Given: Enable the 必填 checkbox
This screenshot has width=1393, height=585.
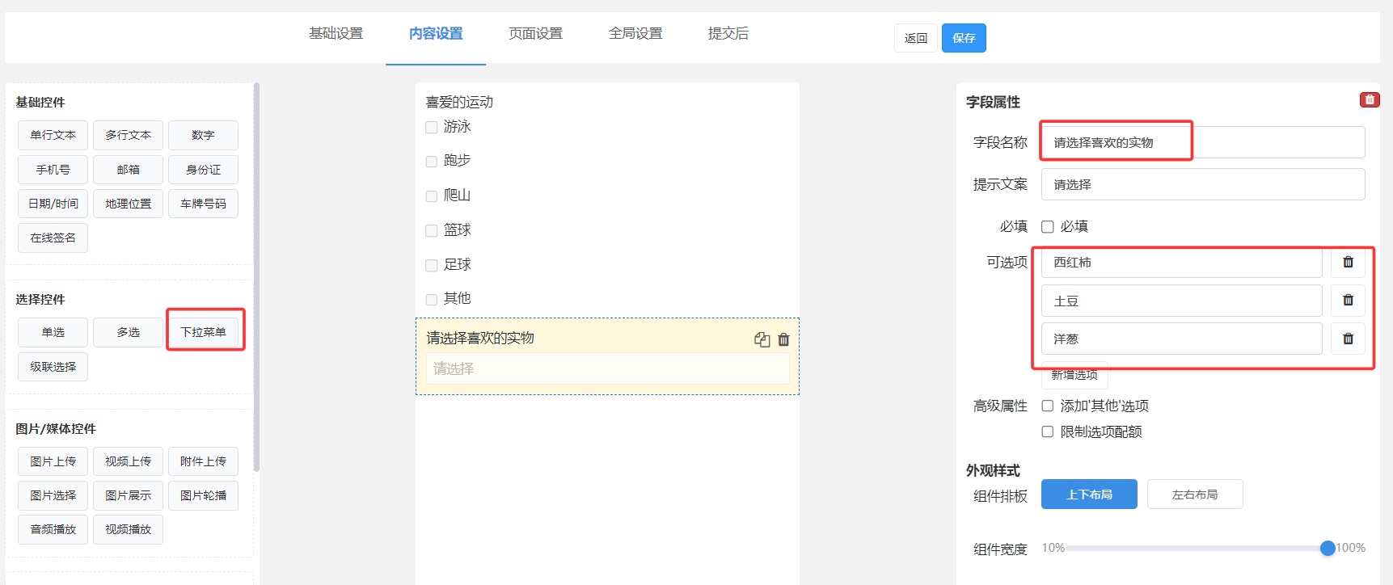Looking at the screenshot, I should [x=1048, y=227].
